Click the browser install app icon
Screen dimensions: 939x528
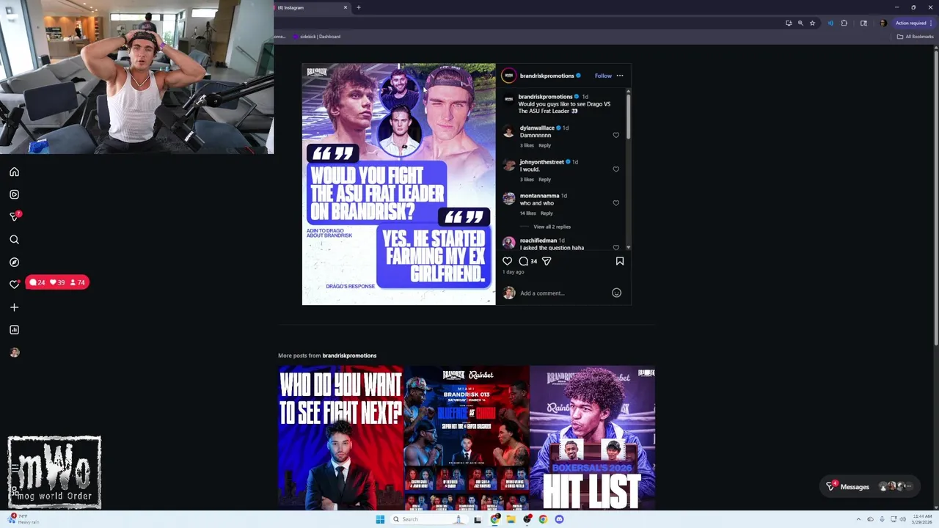[x=789, y=23]
